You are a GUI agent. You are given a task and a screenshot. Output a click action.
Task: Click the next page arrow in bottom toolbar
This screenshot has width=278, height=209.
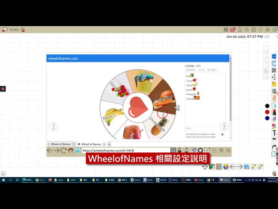coord(239,167)
